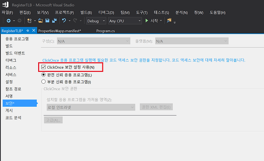Image resolution: width=264 pixels, height=161 pixels.
Task: Open the 분석(N) menu
Action: 181,12
